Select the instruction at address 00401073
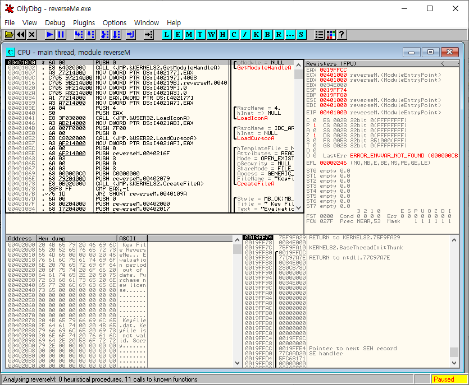 point(117,184)
